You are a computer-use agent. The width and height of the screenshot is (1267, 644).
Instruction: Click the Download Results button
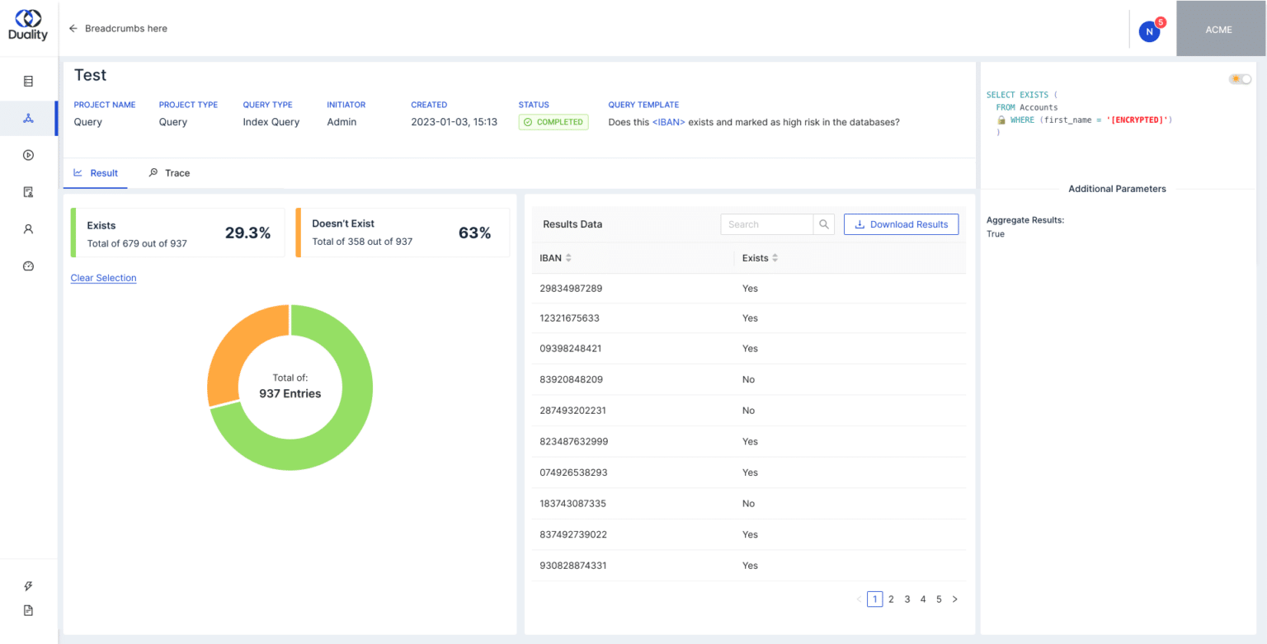(x=901, y=224)
